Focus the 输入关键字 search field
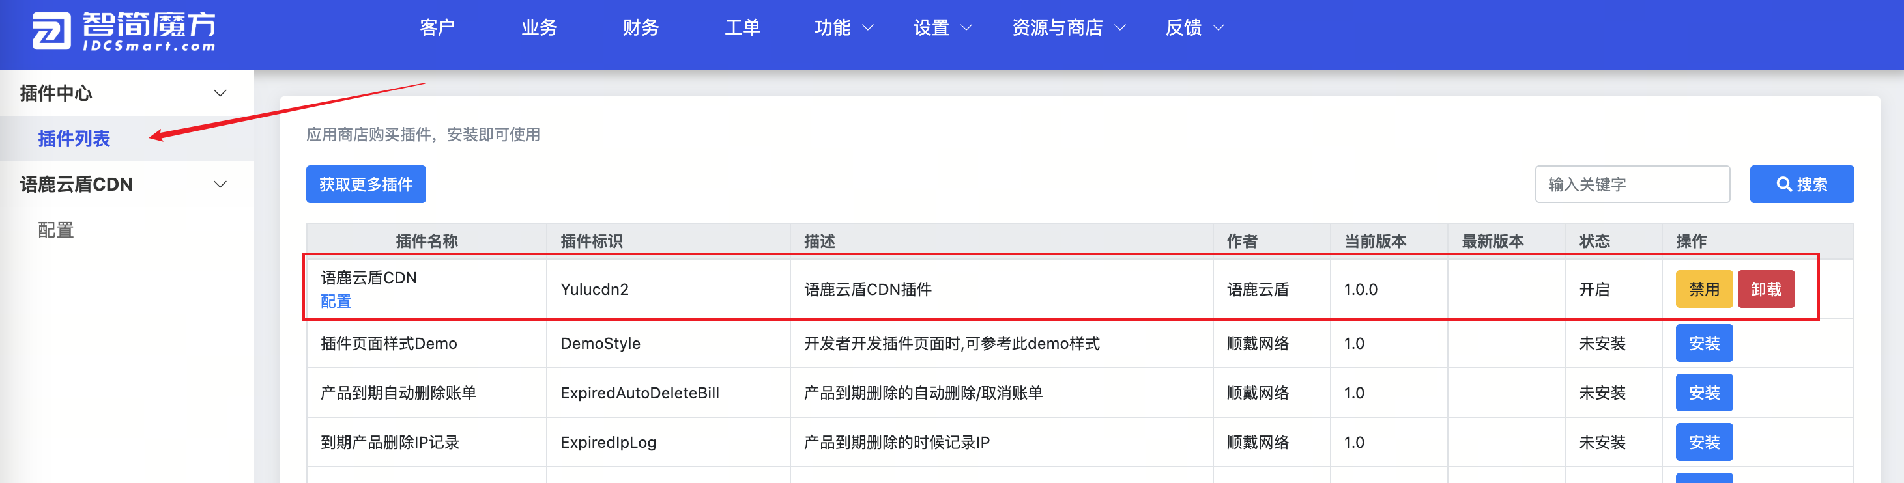1904x483 pixels. pos(1632,184)
